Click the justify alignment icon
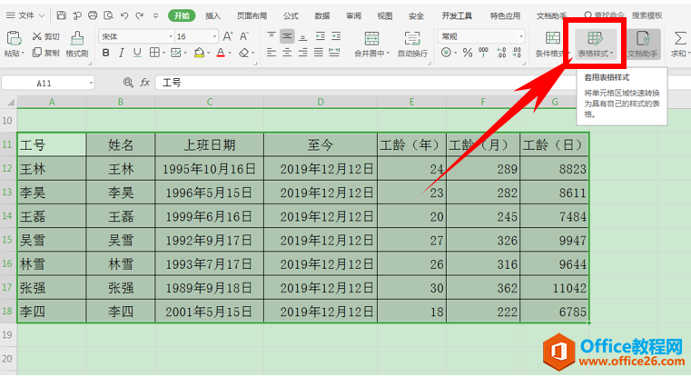Screen dimensions: 691x377 click(x=319, y=53)
